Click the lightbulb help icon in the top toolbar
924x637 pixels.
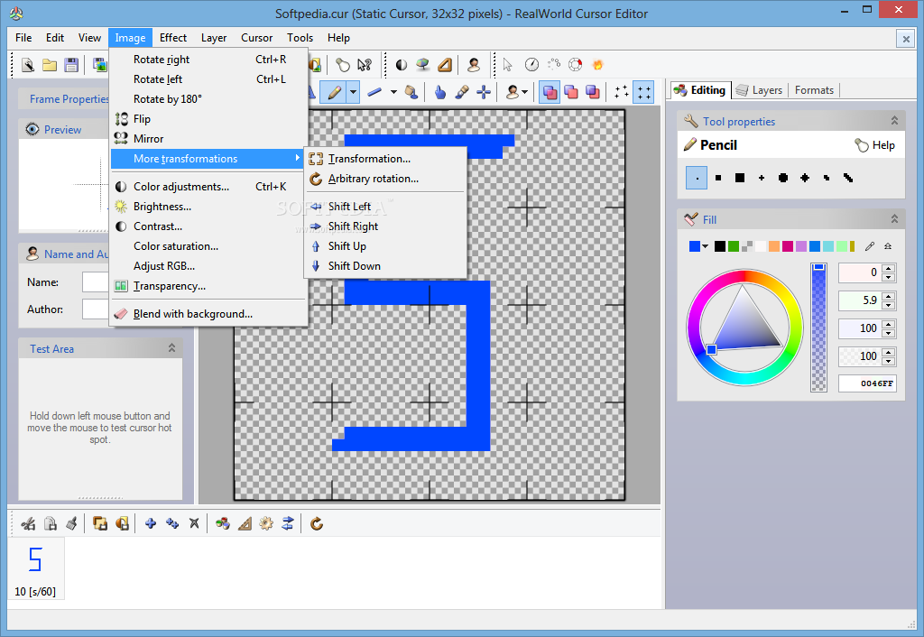(342, 65)
